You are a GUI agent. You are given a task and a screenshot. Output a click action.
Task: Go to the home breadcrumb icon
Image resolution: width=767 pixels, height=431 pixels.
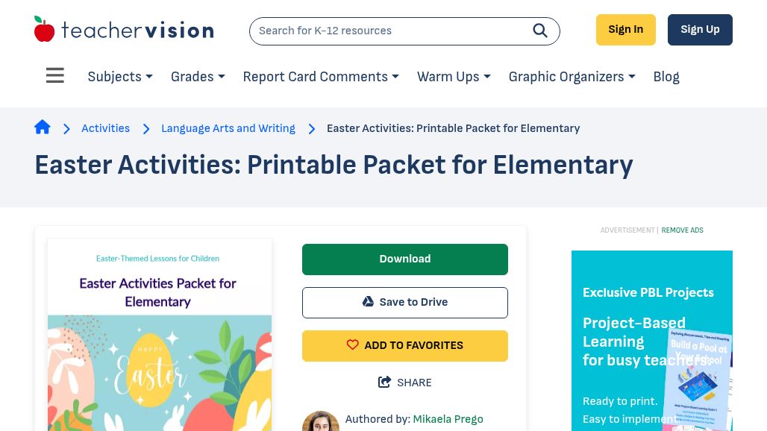coord(43,128)
